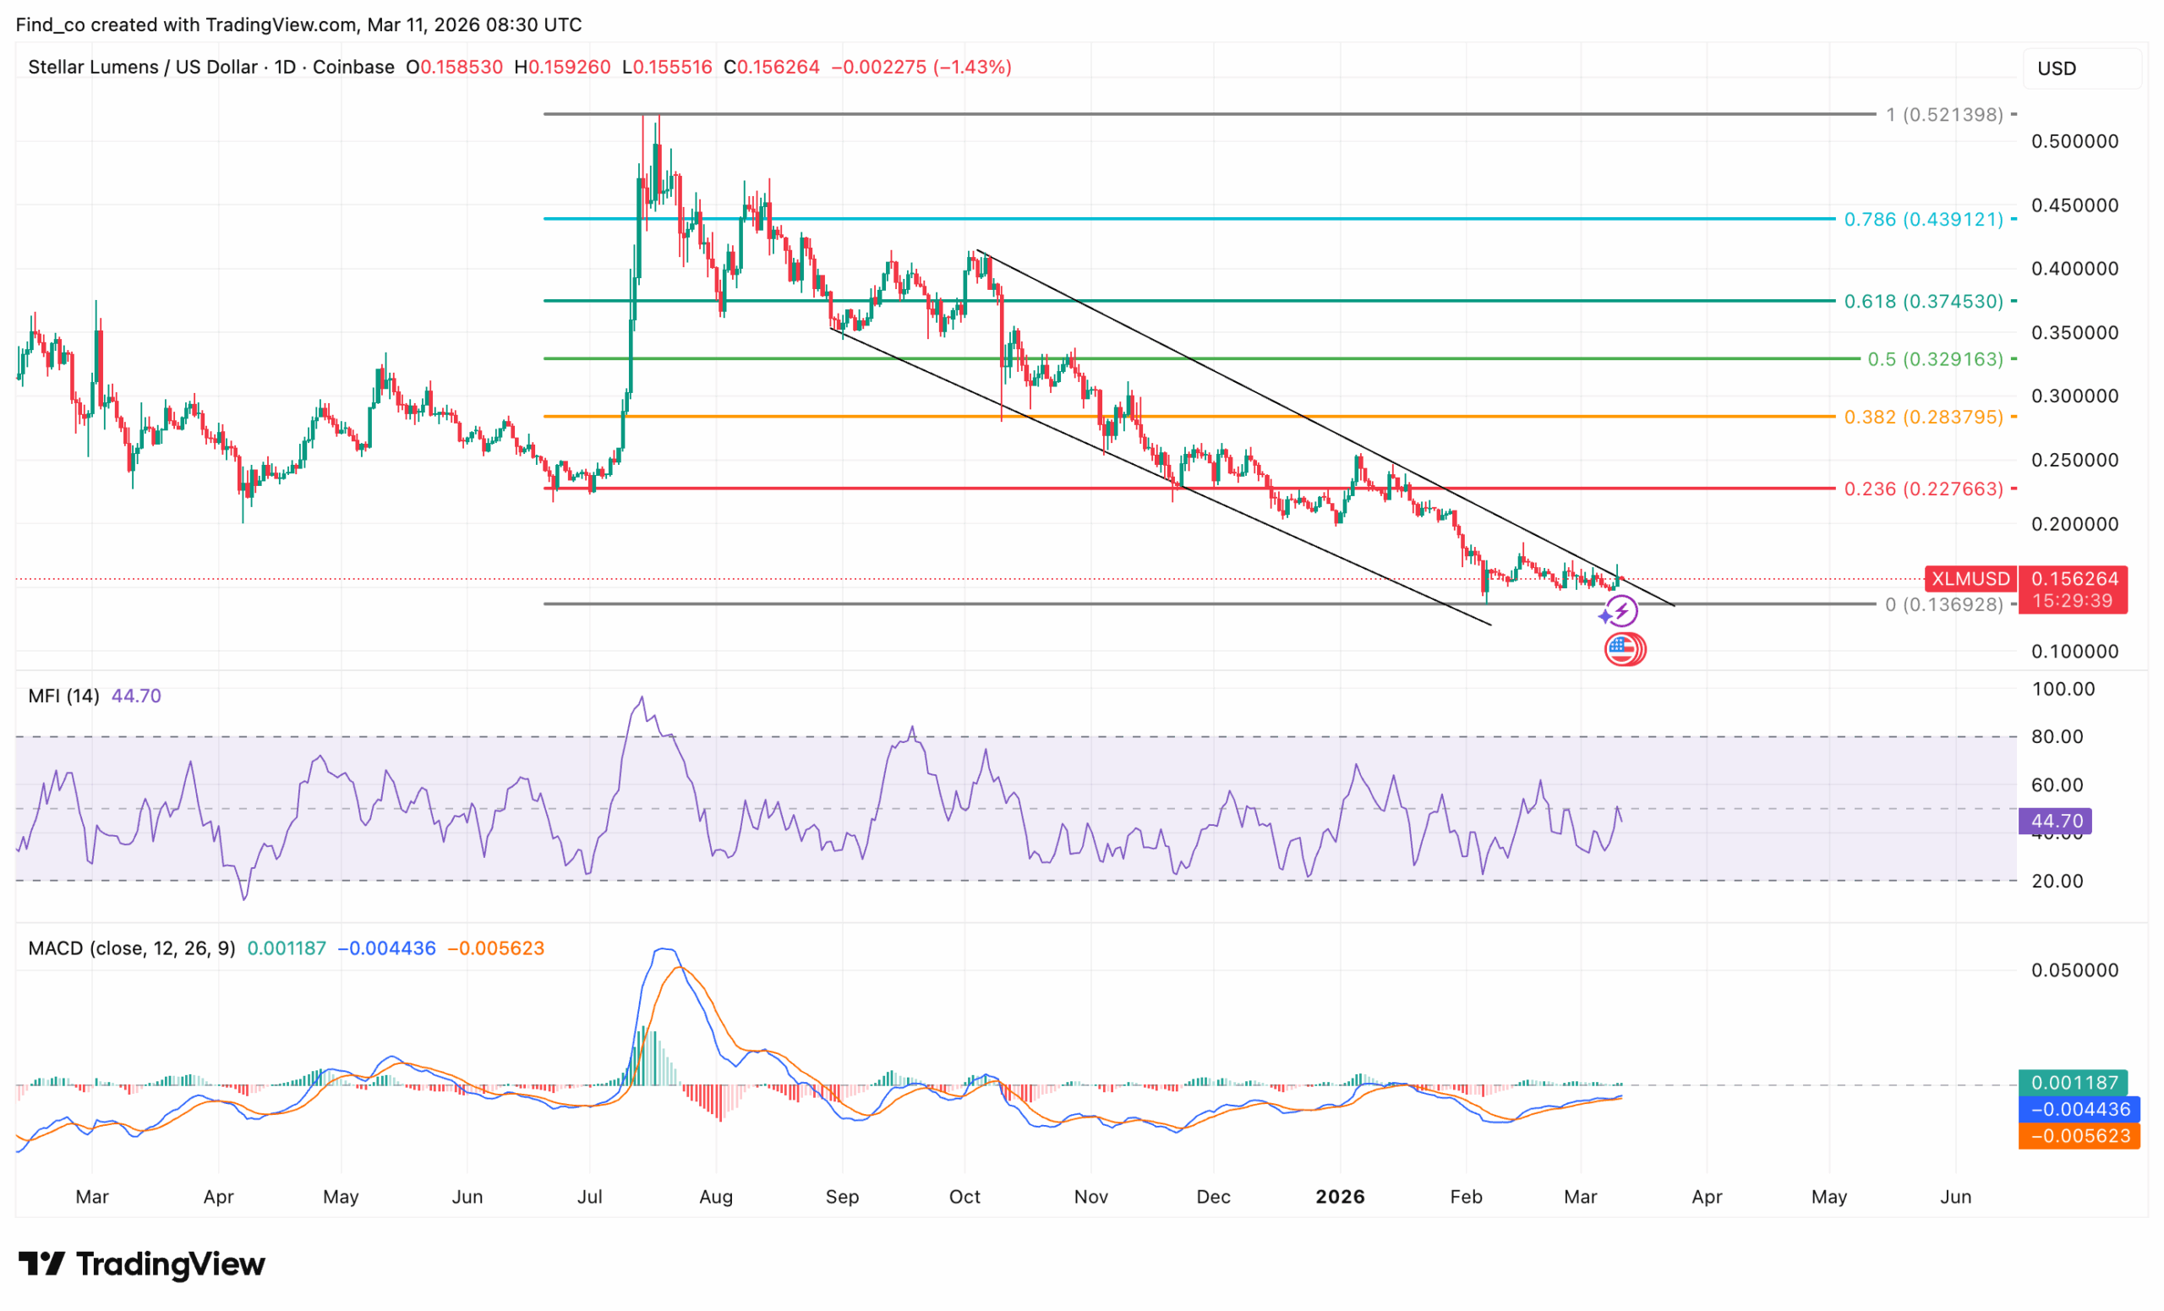The height and width of the screenshot is (1311, 2164).
Task: Click the 15:29:39 bar countdown
Action: pyautogui.click(x=2073, y=602)
